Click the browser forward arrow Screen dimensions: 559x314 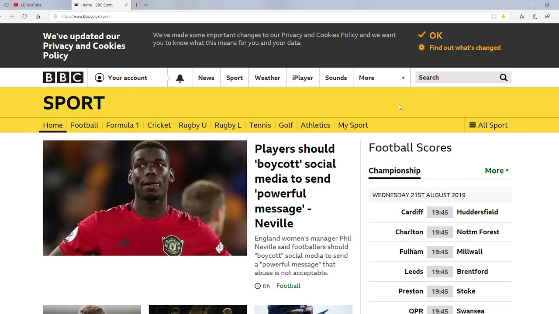click(x=11, y=16)
